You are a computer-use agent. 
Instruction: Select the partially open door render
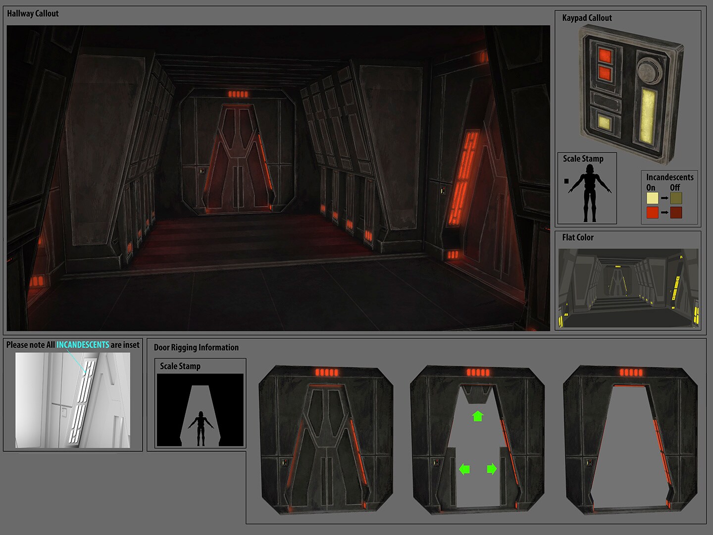478,440
